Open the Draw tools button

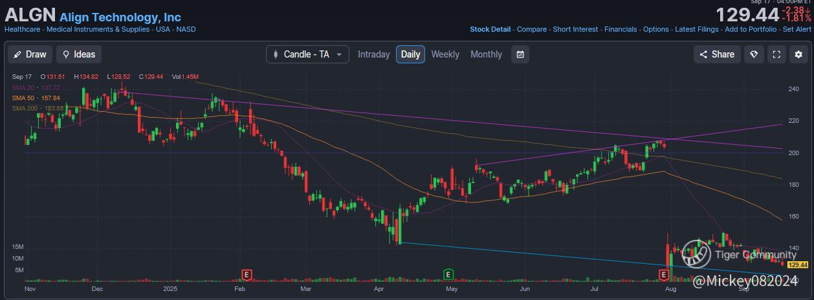(30, 54)
